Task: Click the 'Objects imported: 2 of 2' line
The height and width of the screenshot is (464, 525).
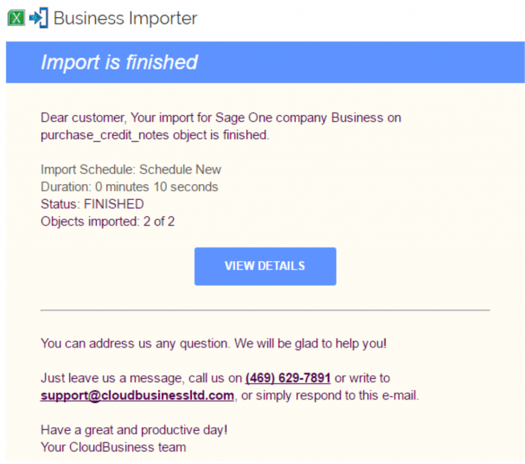Action: point(108,221)
